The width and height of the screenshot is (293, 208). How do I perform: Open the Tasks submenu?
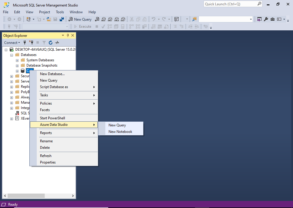point(64,95)
